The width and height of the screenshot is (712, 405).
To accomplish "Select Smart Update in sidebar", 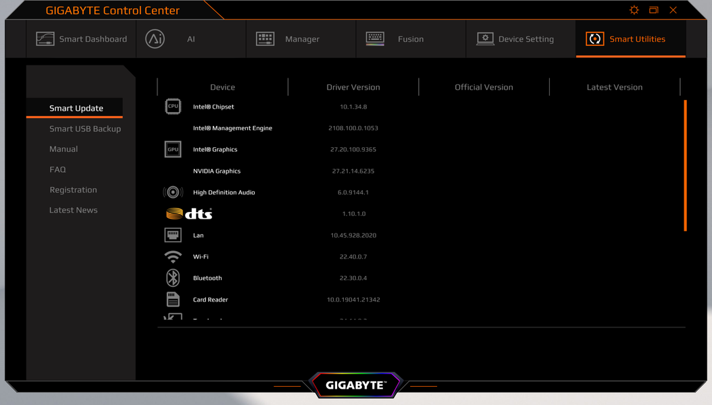I will (76, 108).
